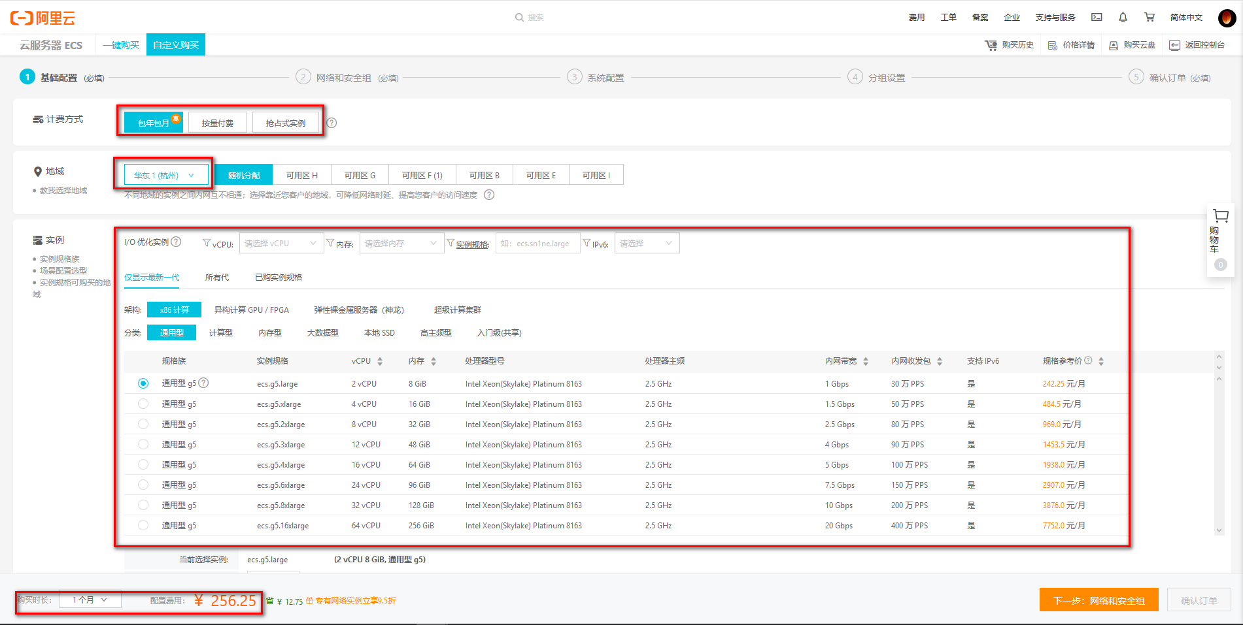Click the Aliyun logo

pyautogui.click(x=43, y=18)
